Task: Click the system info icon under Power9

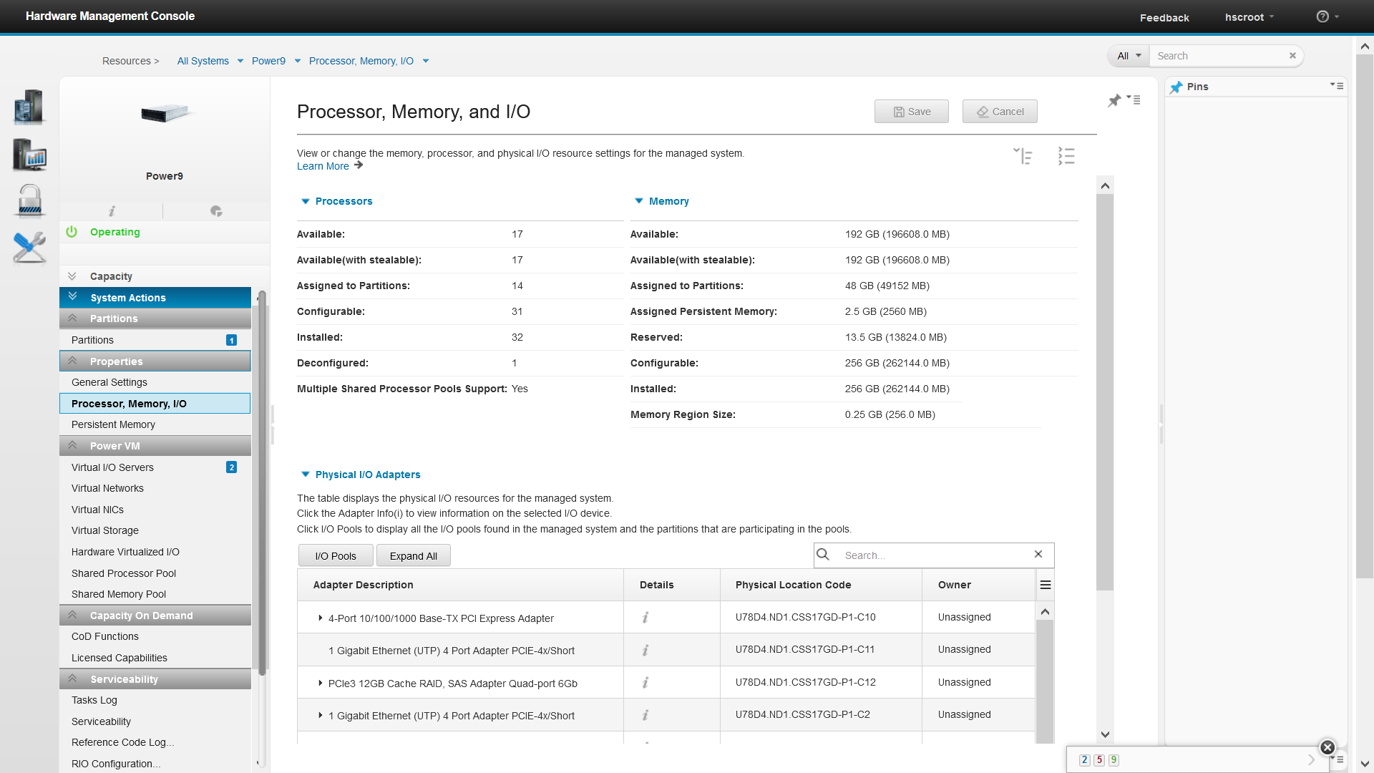Action: (x=112, y=210)
